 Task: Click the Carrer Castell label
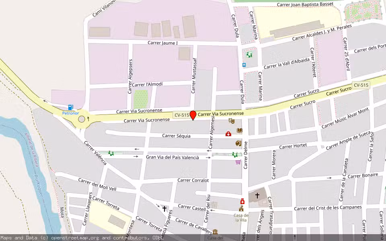(x=192, y=208)
